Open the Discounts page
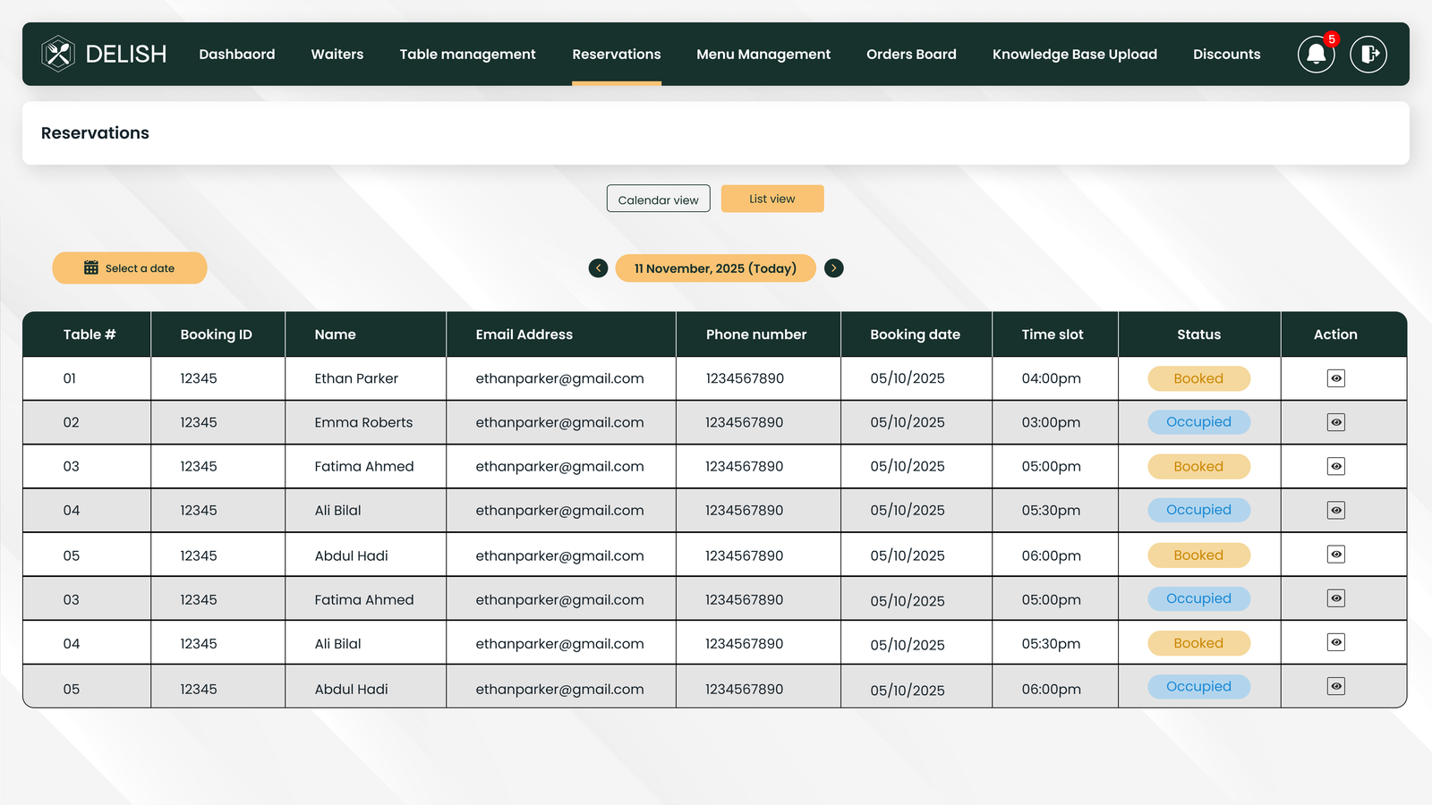Viewport: 1432px width, 805px height. click(x=1227, y=54)
